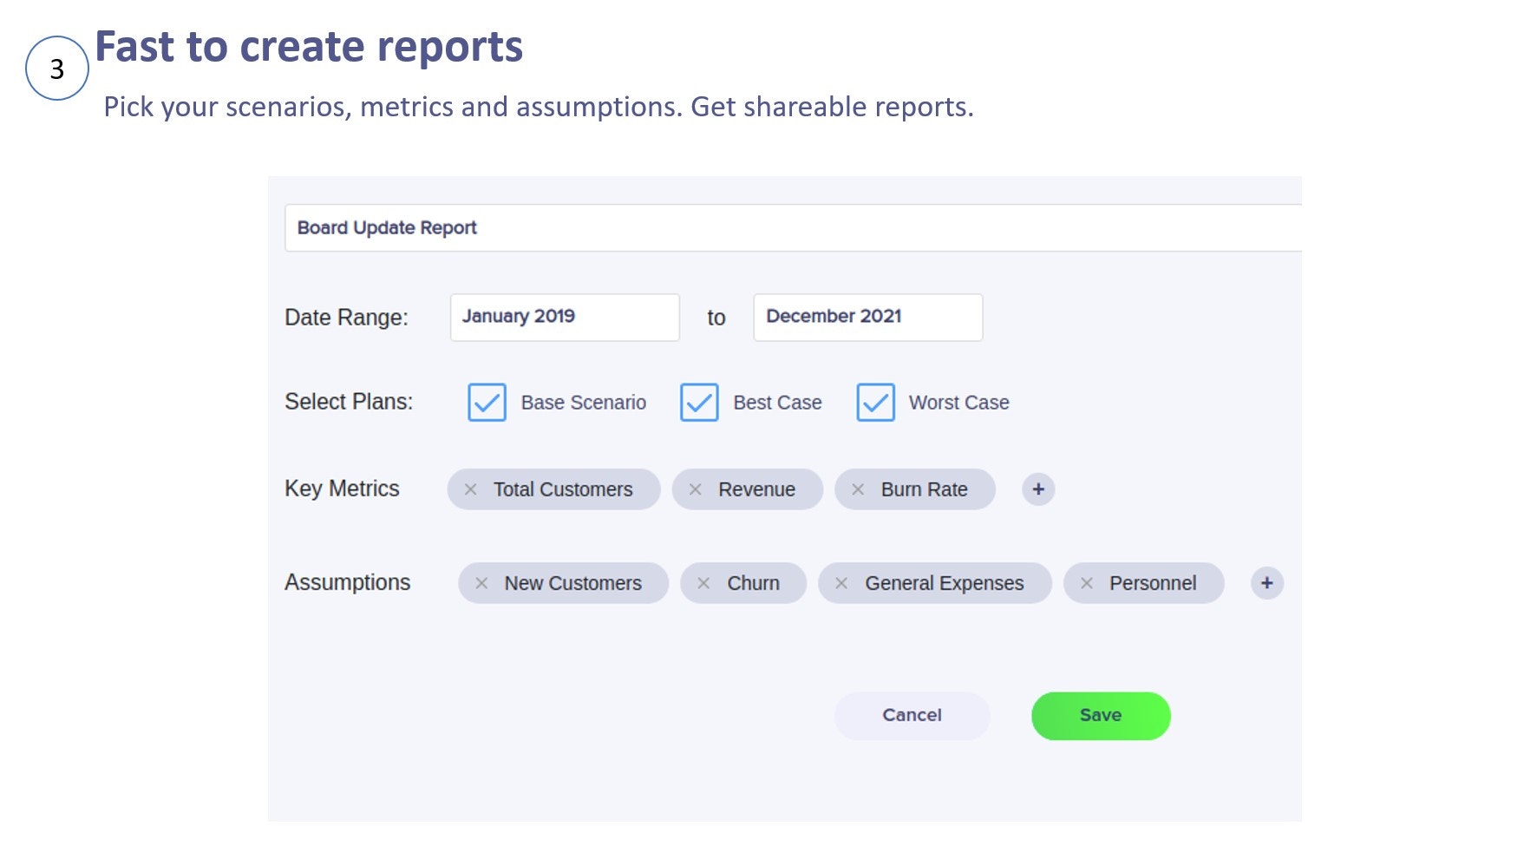Add a new key metric with plus
This screenshot has width=1524, height=846.
point(1038,489)
